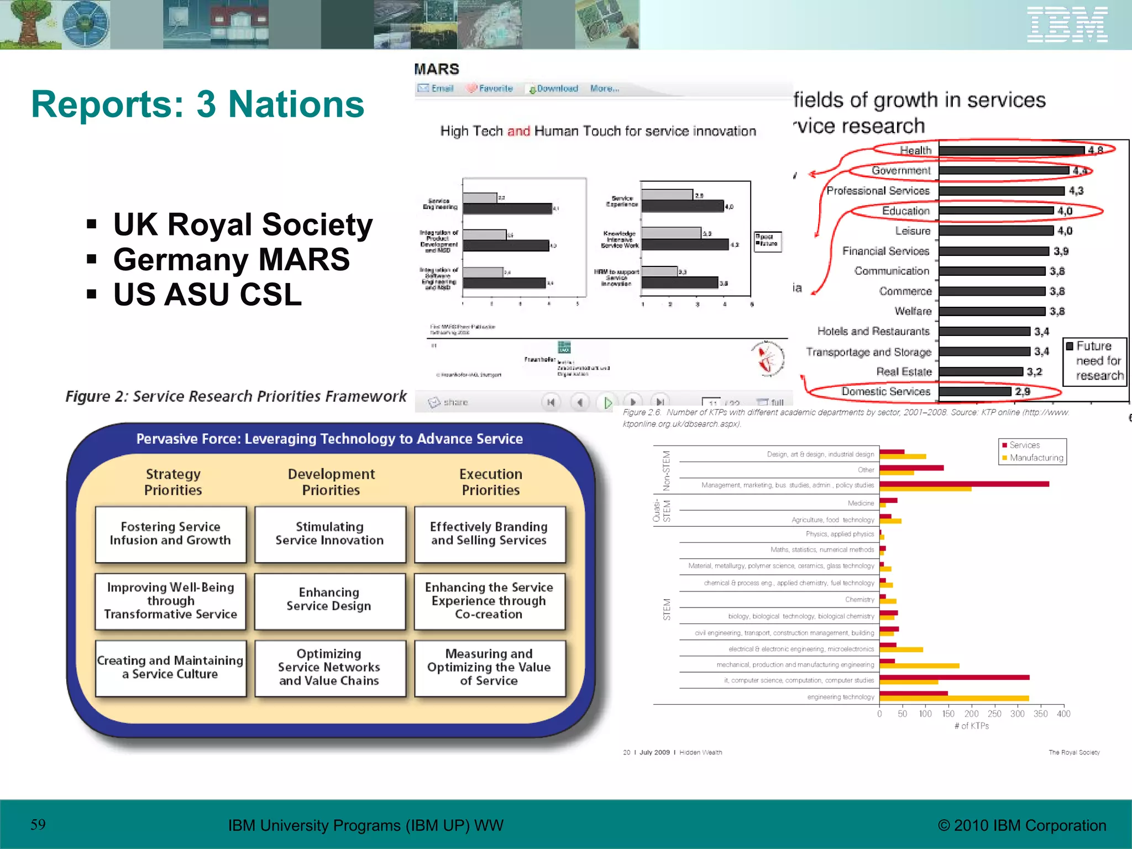Select the UK Royal Society bullet
1132x849 pixels.
pos(243,224)
